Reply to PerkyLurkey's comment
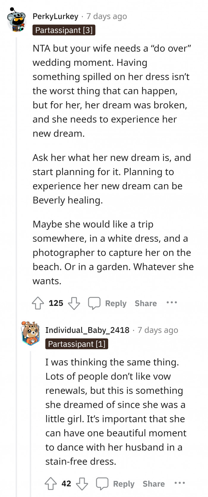Viewport: 208px width, 497px height. 116,303
